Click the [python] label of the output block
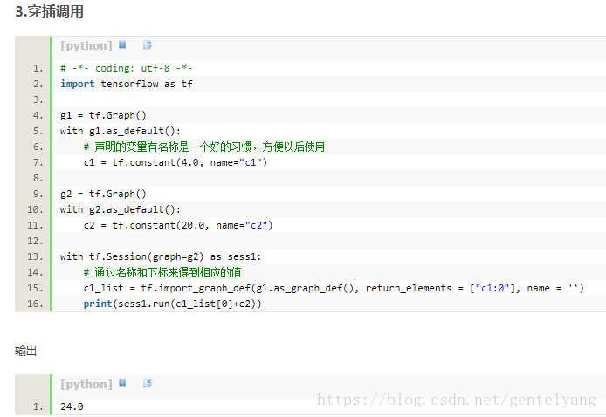This screenshot has width=606, height=417. click(x=86, y=384)
